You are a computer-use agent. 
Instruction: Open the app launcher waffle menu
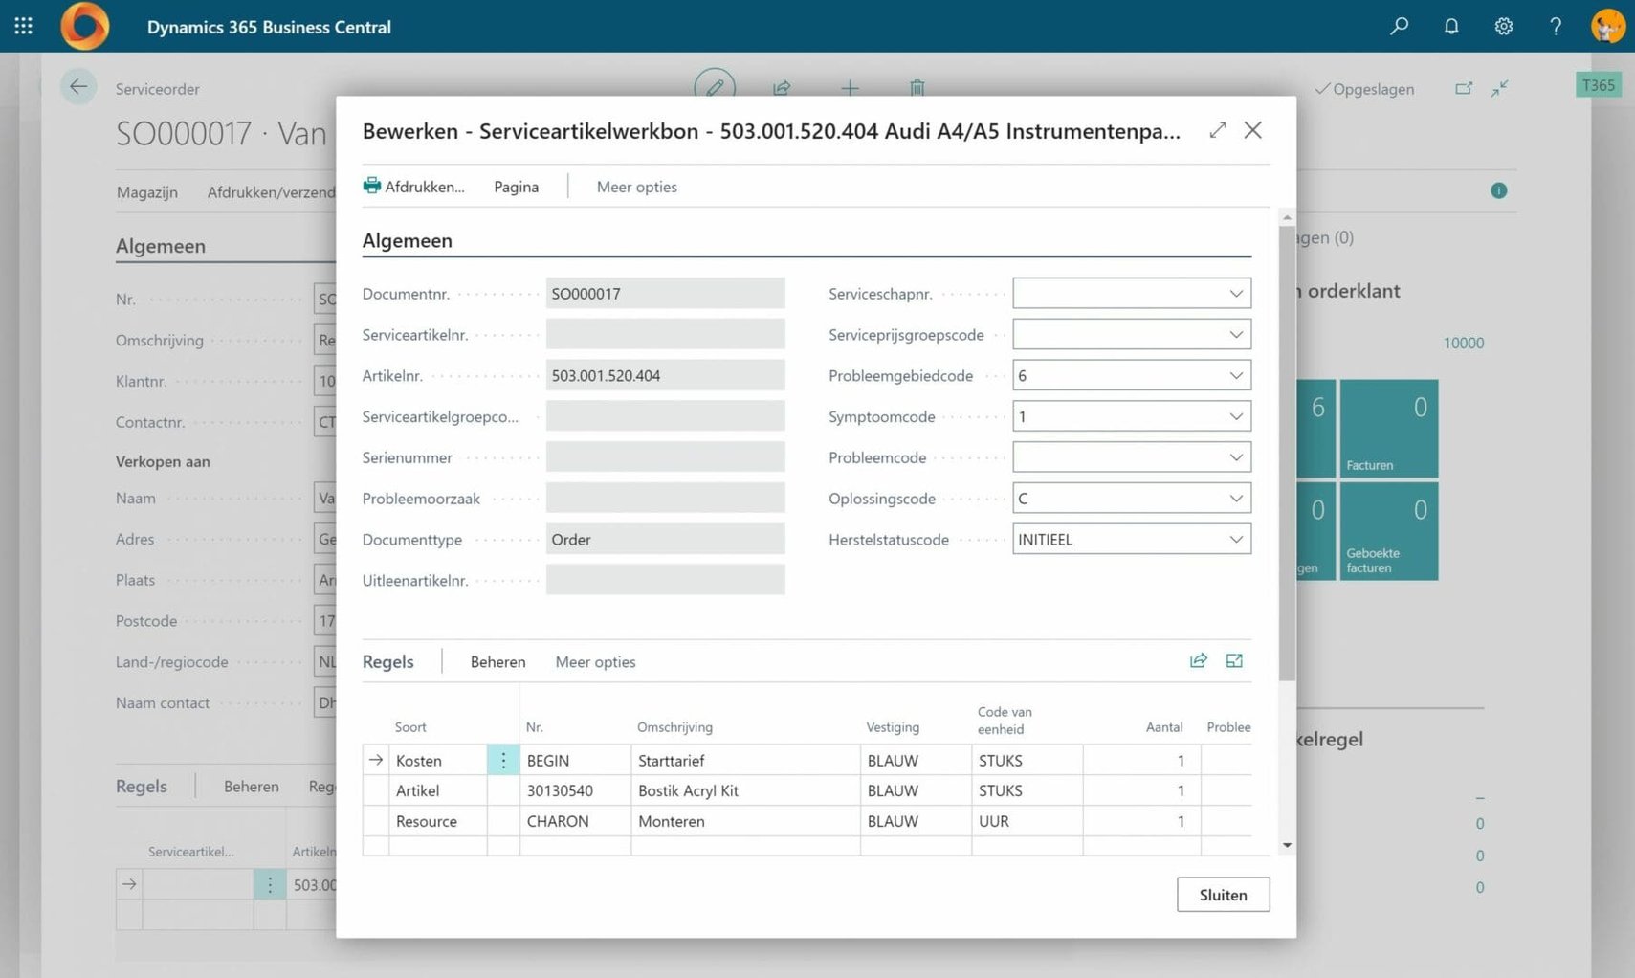[24, 26]
